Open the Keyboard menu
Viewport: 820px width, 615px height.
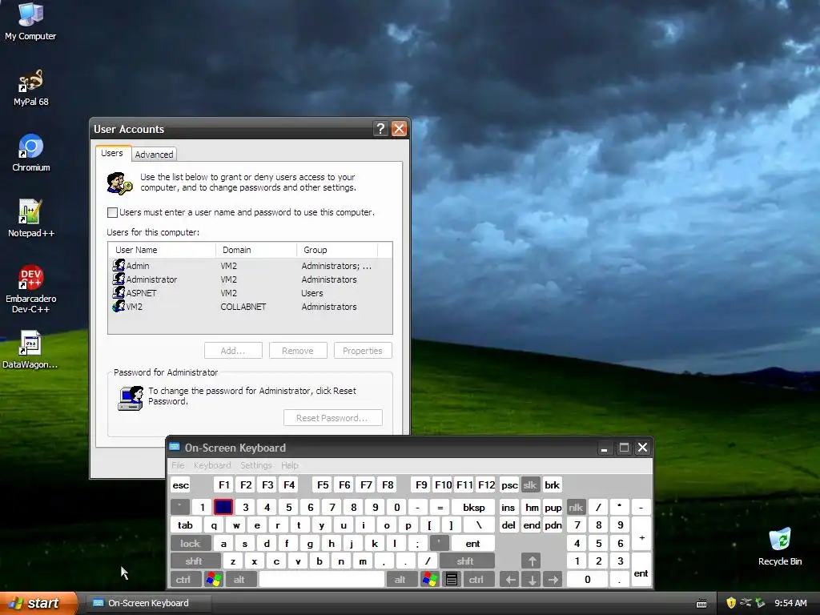(x=212, y=465)
